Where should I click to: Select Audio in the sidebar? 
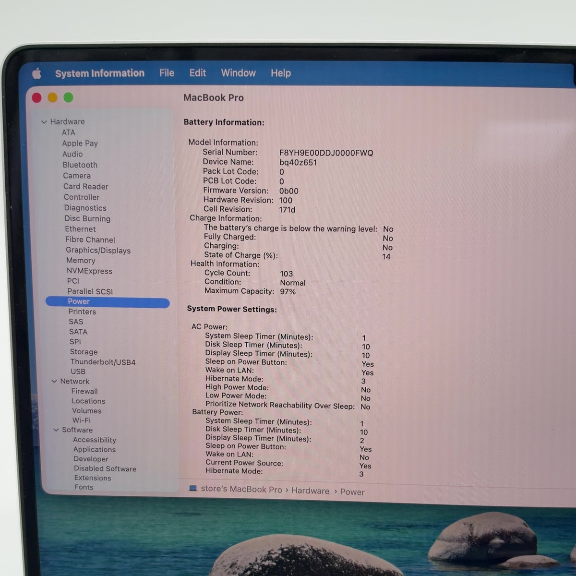click(x=72, y=154)
